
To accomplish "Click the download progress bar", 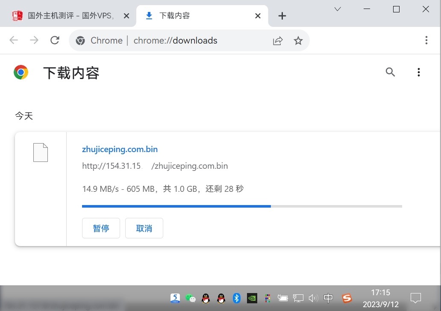I will [242, 206].
